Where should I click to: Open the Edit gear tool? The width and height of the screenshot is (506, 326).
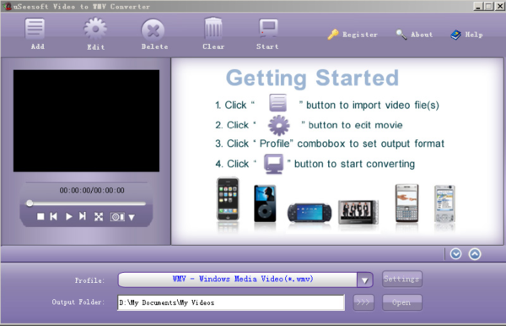[95, 29]
